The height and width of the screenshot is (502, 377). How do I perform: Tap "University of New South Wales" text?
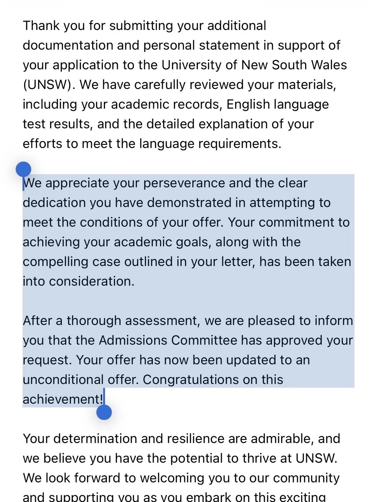(x=254, y=65)
